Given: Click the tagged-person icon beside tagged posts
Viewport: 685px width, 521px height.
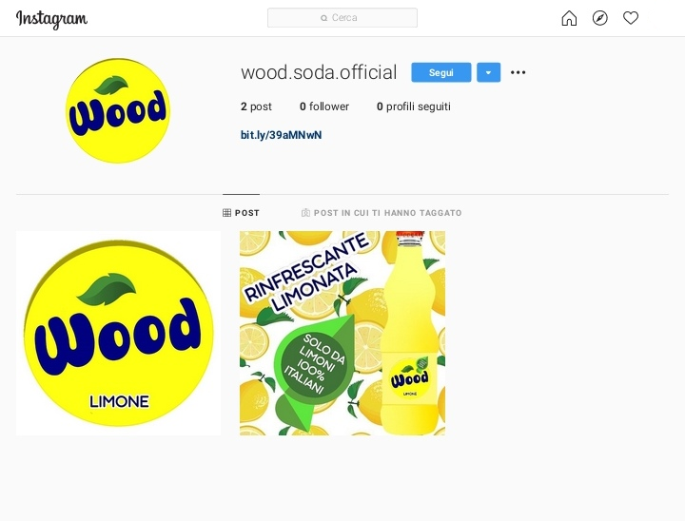Looking at the screenshot, I should pyautogui.click(x=305, y=213).
